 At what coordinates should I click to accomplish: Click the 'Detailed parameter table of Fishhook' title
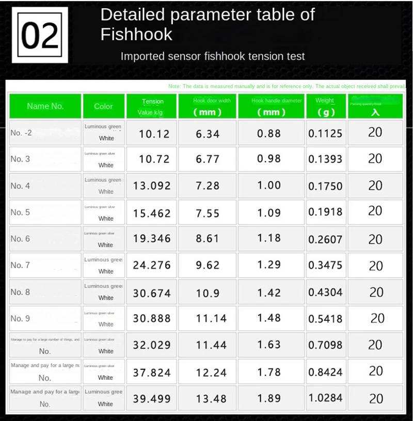[207, 24]
